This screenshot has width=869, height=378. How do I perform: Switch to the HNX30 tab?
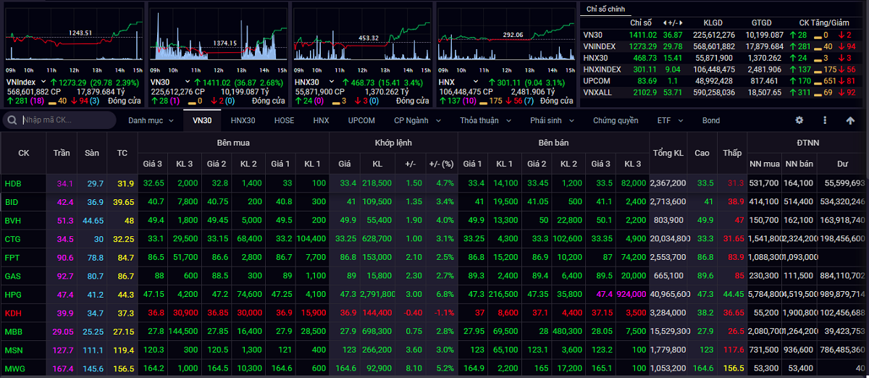point(243,120)
